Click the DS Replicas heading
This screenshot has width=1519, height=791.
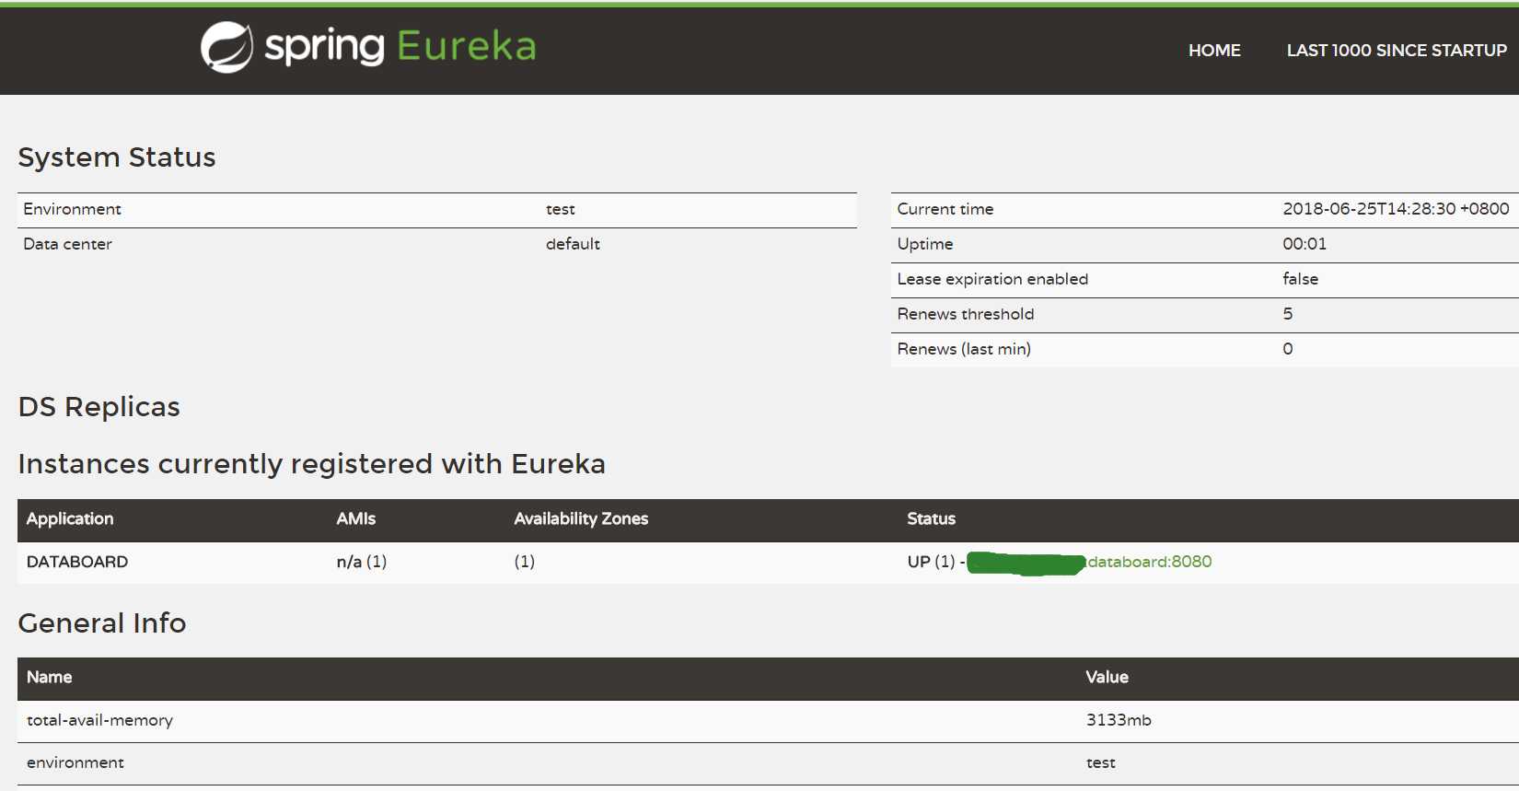[99, 407]
